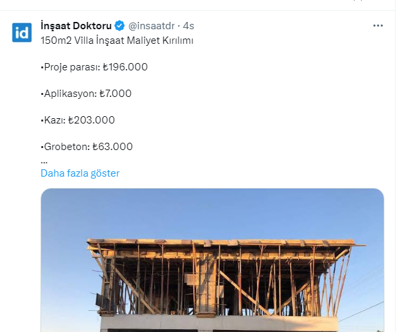
Task: Click the İnşaat Doktoru profile avatar
Action: pos(22,32)
